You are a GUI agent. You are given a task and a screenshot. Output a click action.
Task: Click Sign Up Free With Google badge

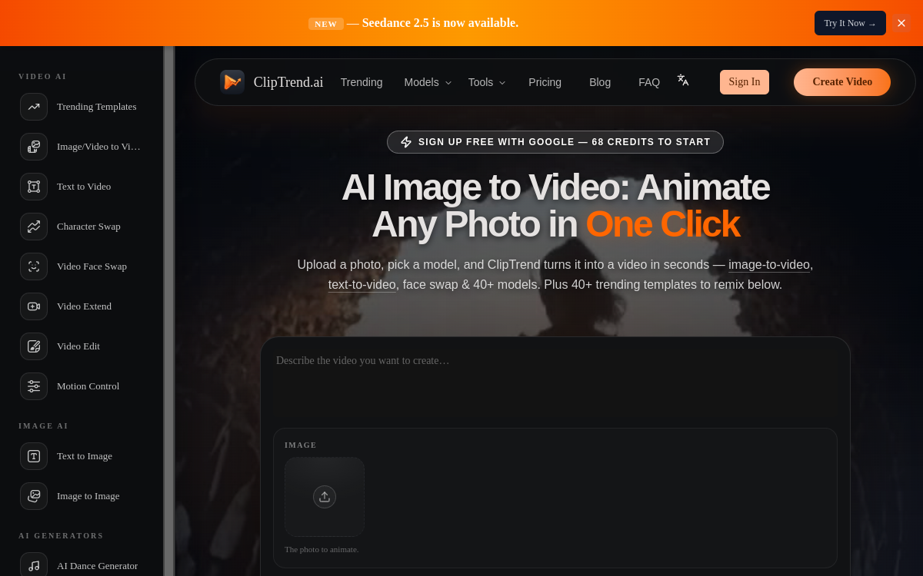click(555, 142)
